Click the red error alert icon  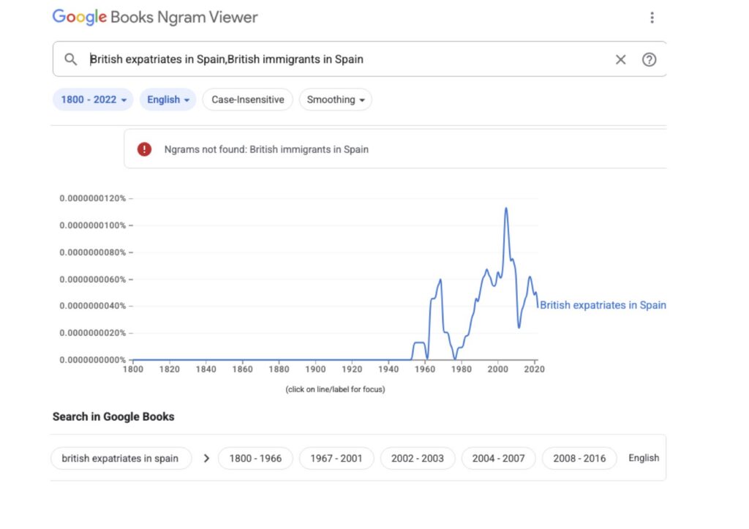pyautogui.click(x=144, y=149)
